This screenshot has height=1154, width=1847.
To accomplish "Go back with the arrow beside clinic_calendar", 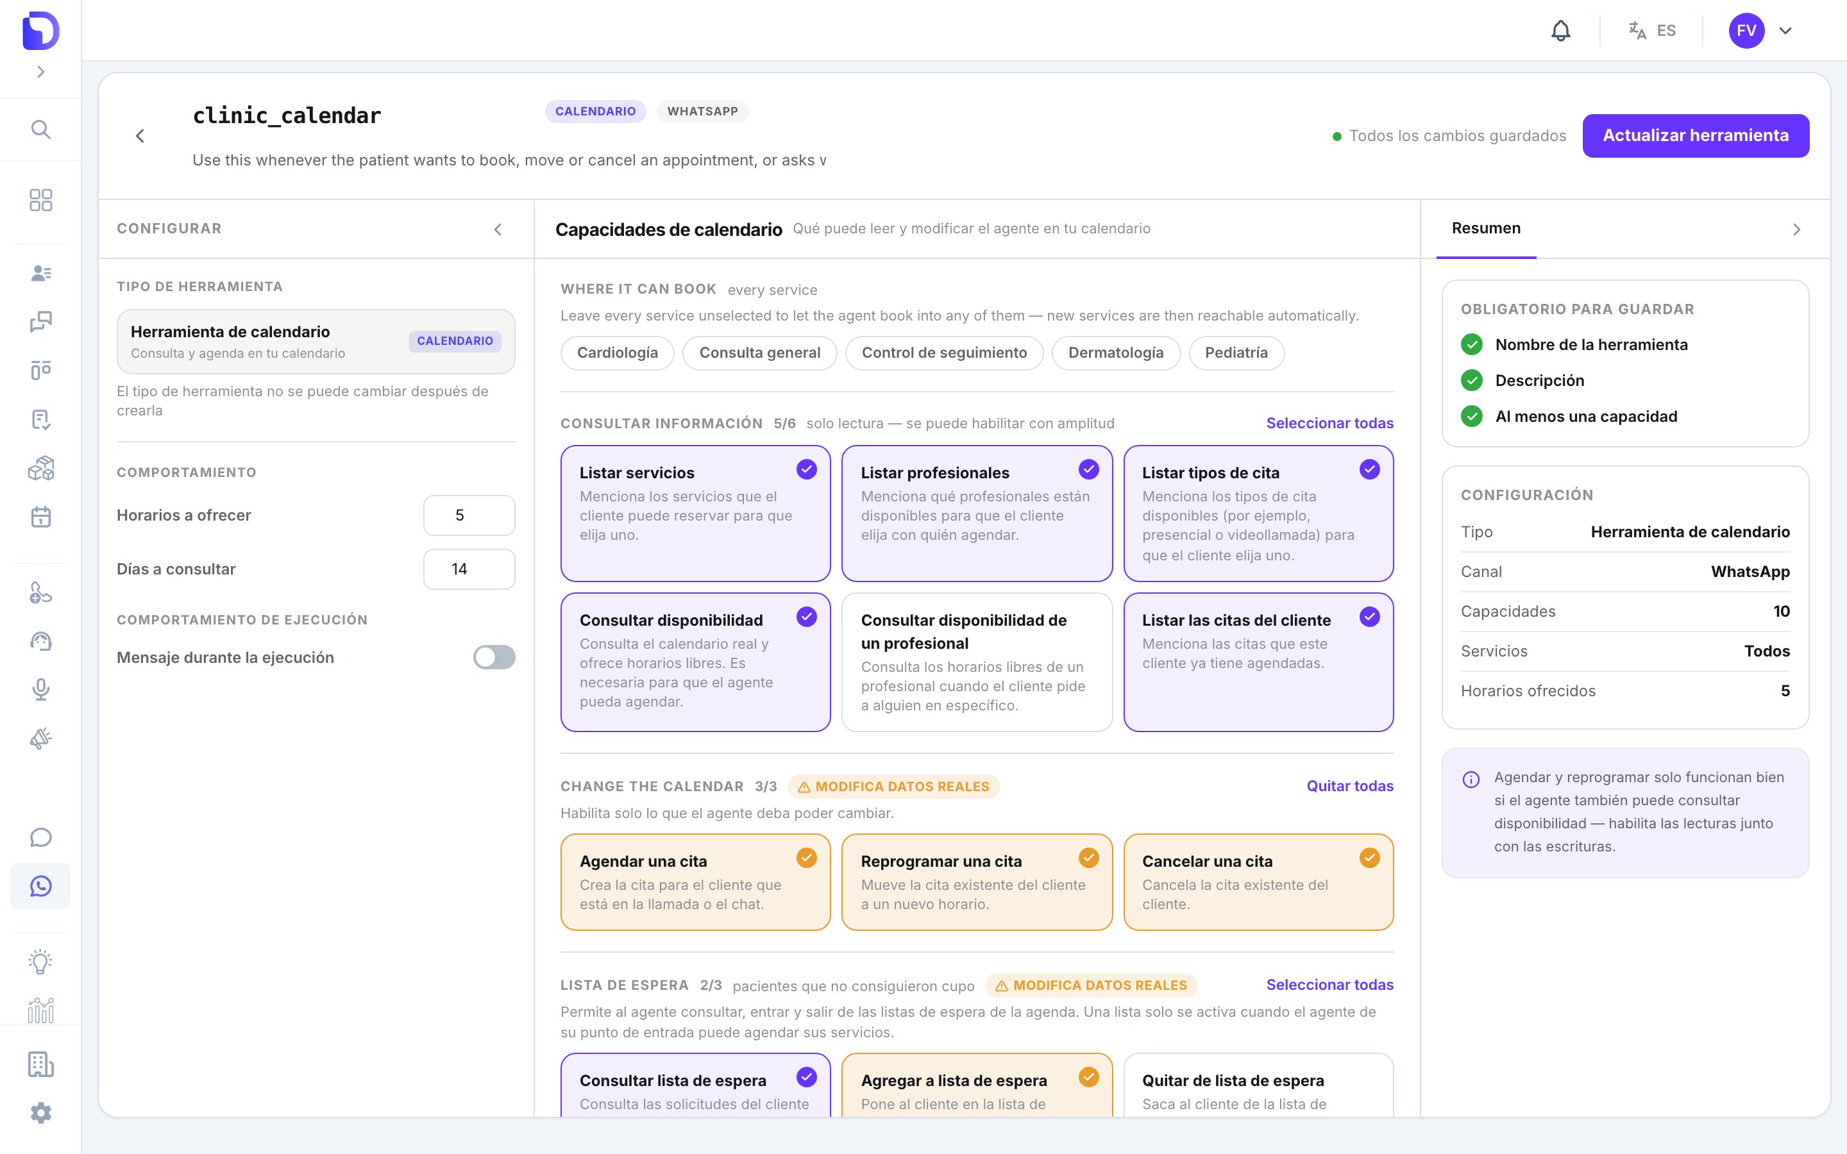I will [140, 136].
